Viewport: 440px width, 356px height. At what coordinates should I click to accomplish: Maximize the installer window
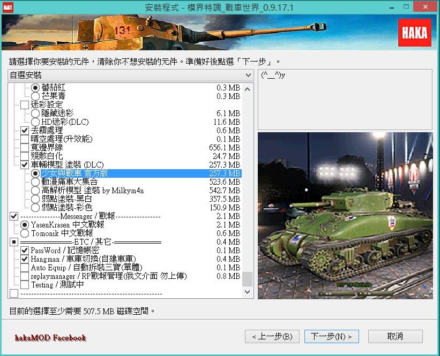406,7
